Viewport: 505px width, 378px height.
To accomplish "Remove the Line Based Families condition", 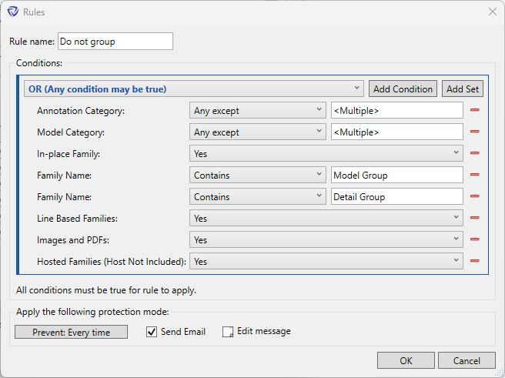I will pos(474,218).
